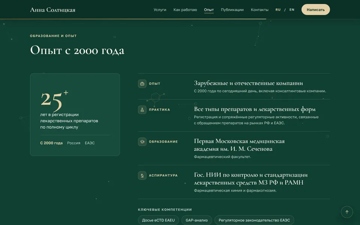Click the ОБРАЗОВАНИЕ row label
Viewport: 360px width, 225px height.
pyautogui.click(x=163, y=142)
